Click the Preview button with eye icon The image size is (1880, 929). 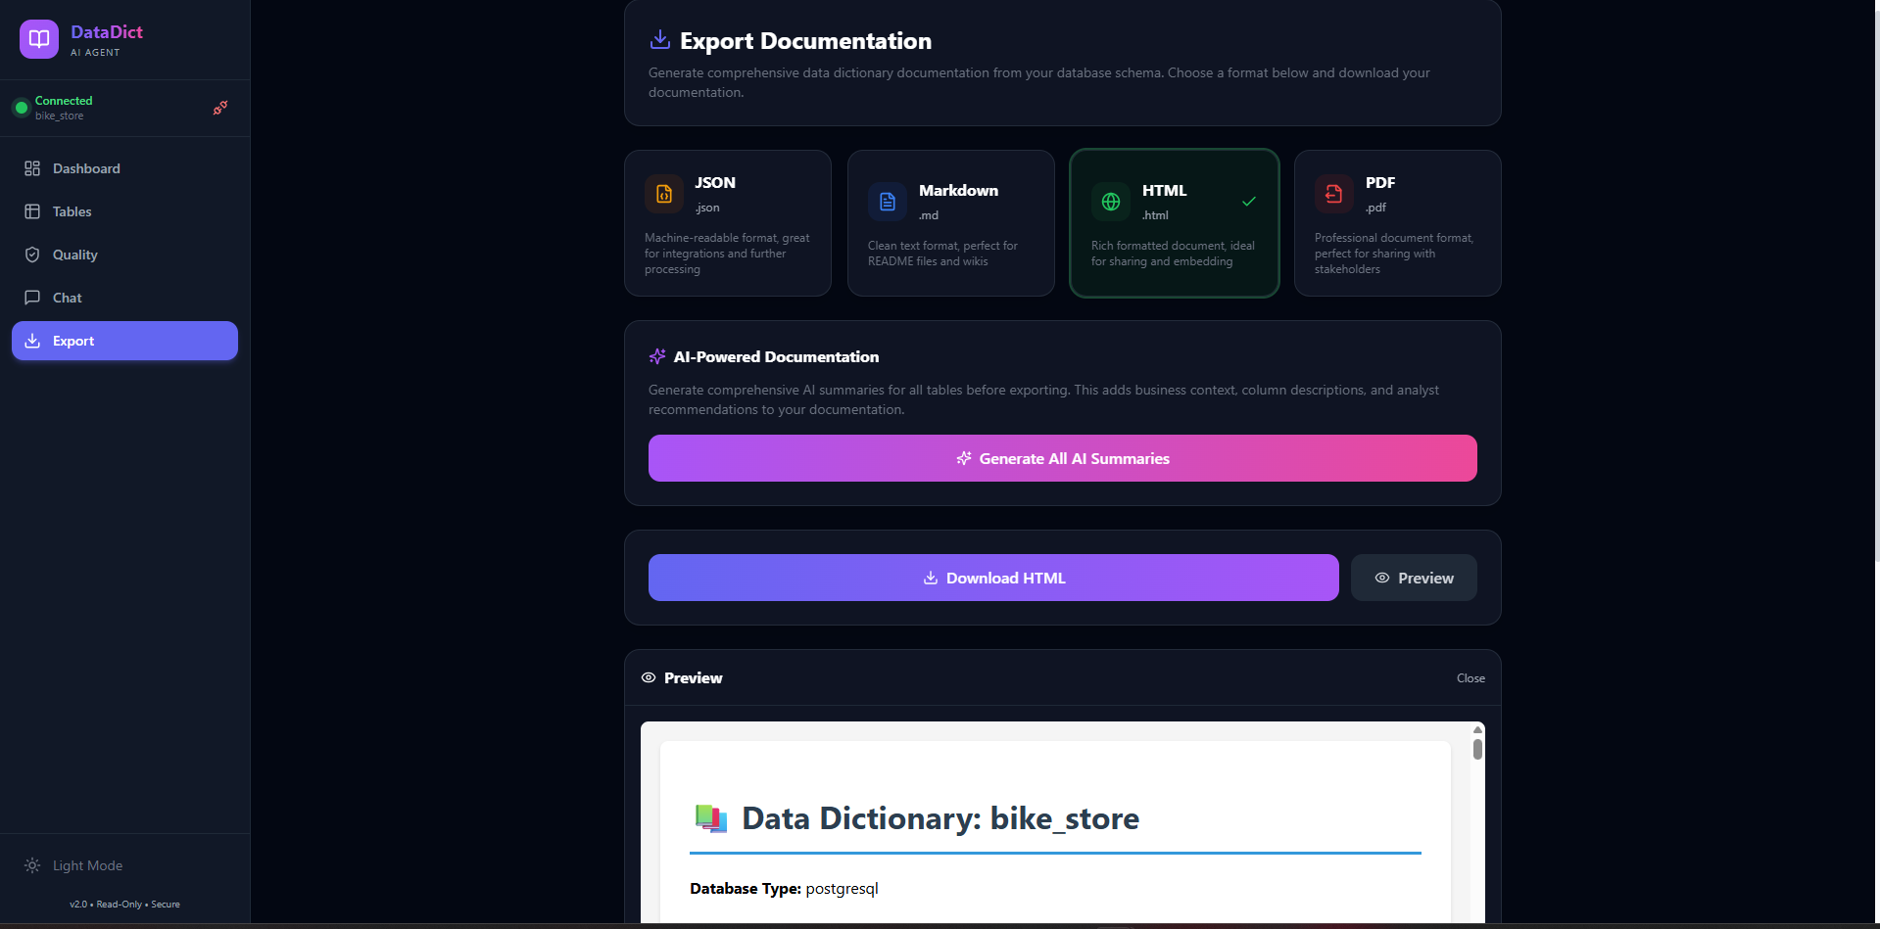[1414, 578]
